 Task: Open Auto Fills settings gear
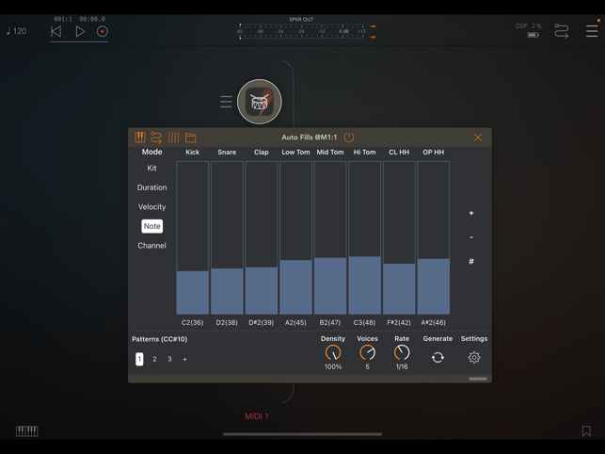tap(474, 358)
